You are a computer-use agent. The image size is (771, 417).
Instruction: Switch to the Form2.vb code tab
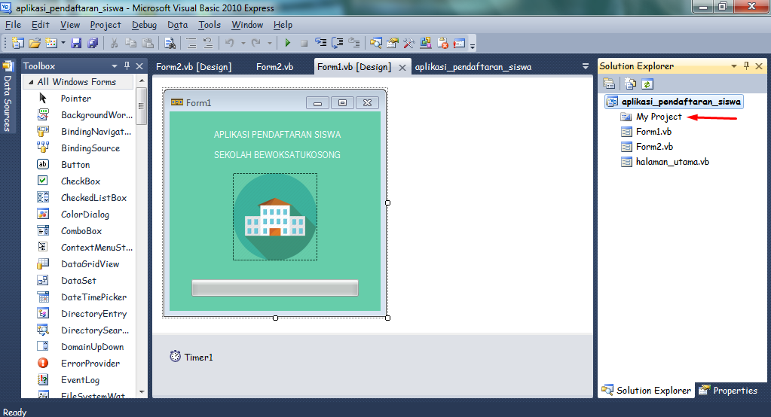275,67
